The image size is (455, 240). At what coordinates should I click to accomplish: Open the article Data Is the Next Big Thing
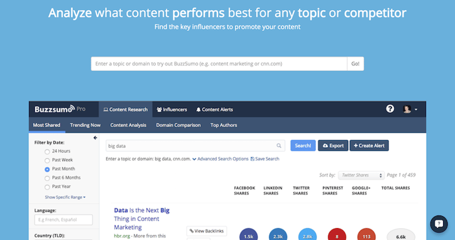coord(141,219)
